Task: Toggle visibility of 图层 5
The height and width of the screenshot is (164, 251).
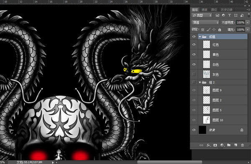Action: click(x=194, y=110)
